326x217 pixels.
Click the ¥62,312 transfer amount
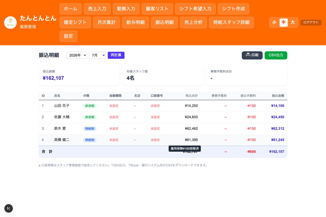(278, 128)
